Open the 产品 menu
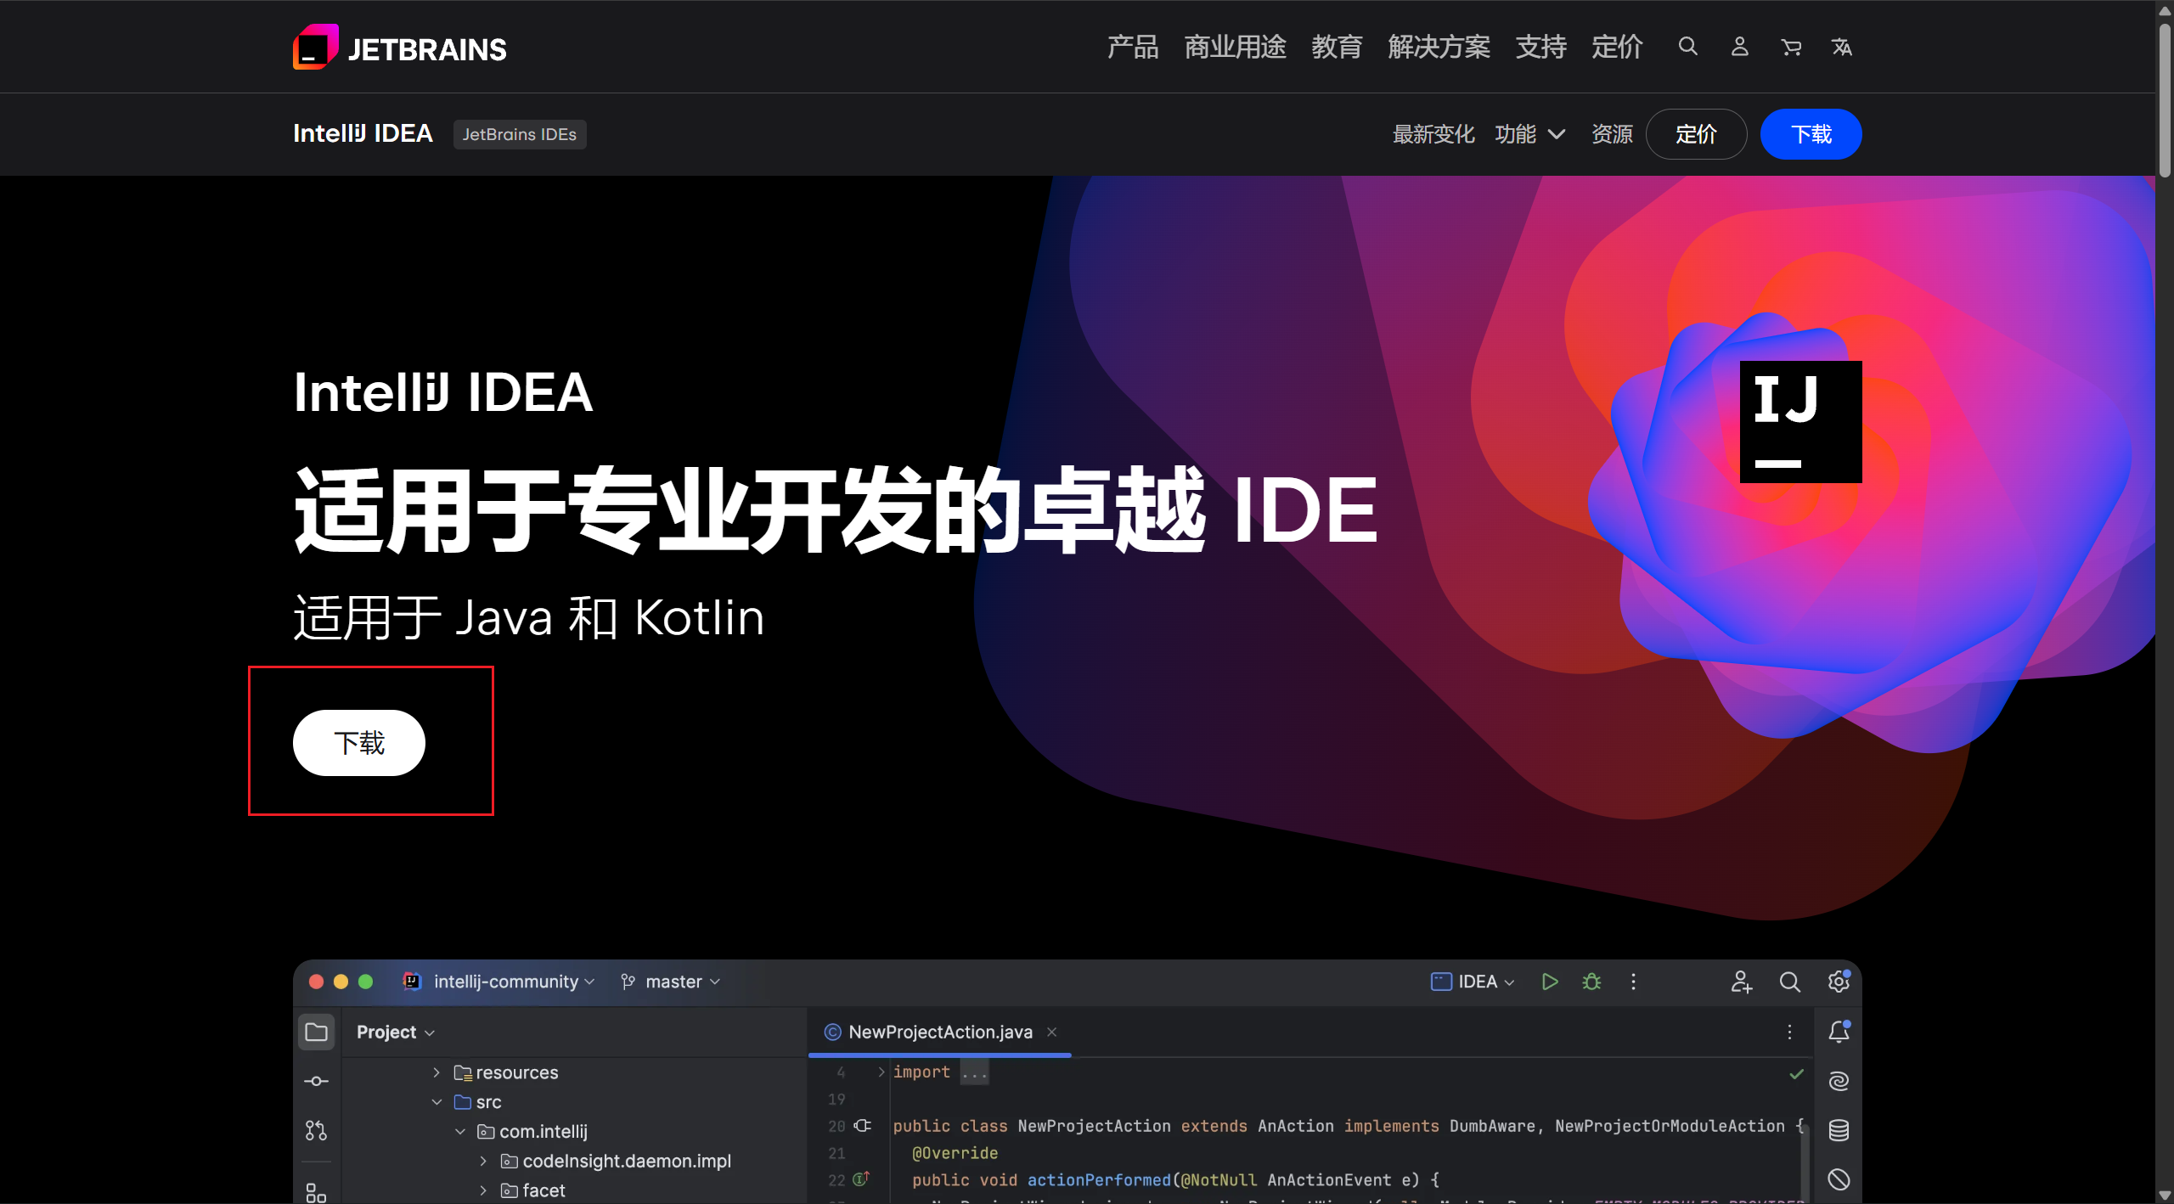Image resolution: width=2174 pixels, height=1204 pixels. pos(1133,47)
